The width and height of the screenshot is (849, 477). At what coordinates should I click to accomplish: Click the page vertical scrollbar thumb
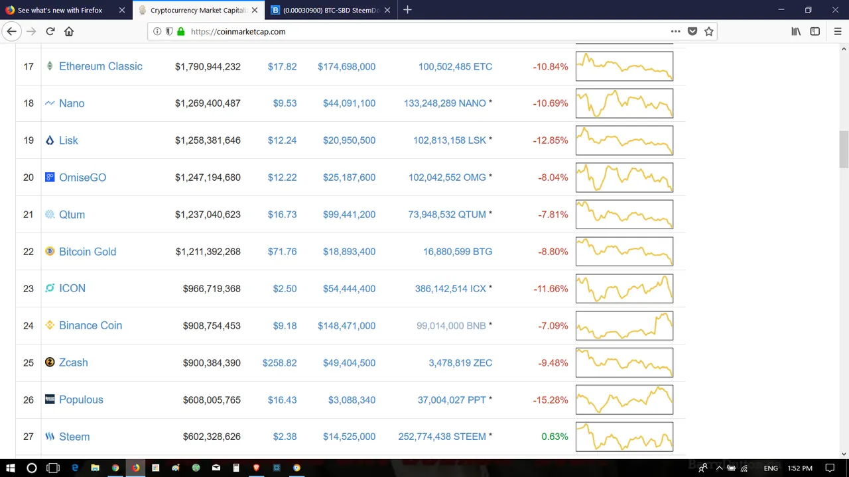(x=844, y=150)
